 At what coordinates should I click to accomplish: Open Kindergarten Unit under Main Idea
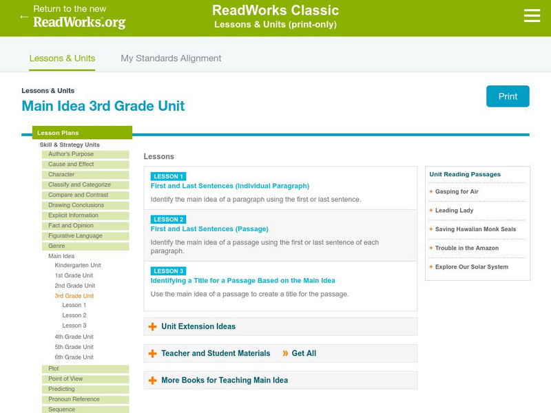(78, 265)
